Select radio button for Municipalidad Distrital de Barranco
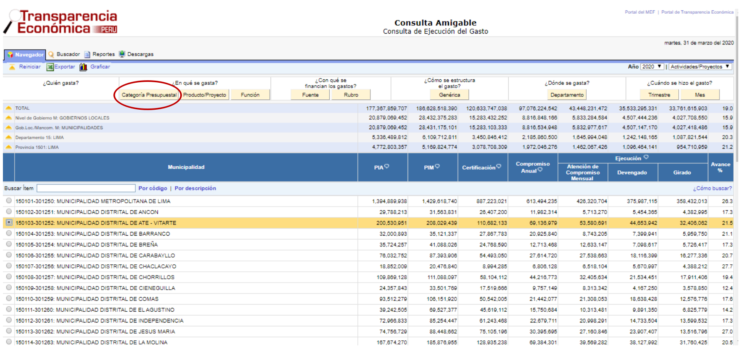This screenshot has width=742, height=352. 9,233
